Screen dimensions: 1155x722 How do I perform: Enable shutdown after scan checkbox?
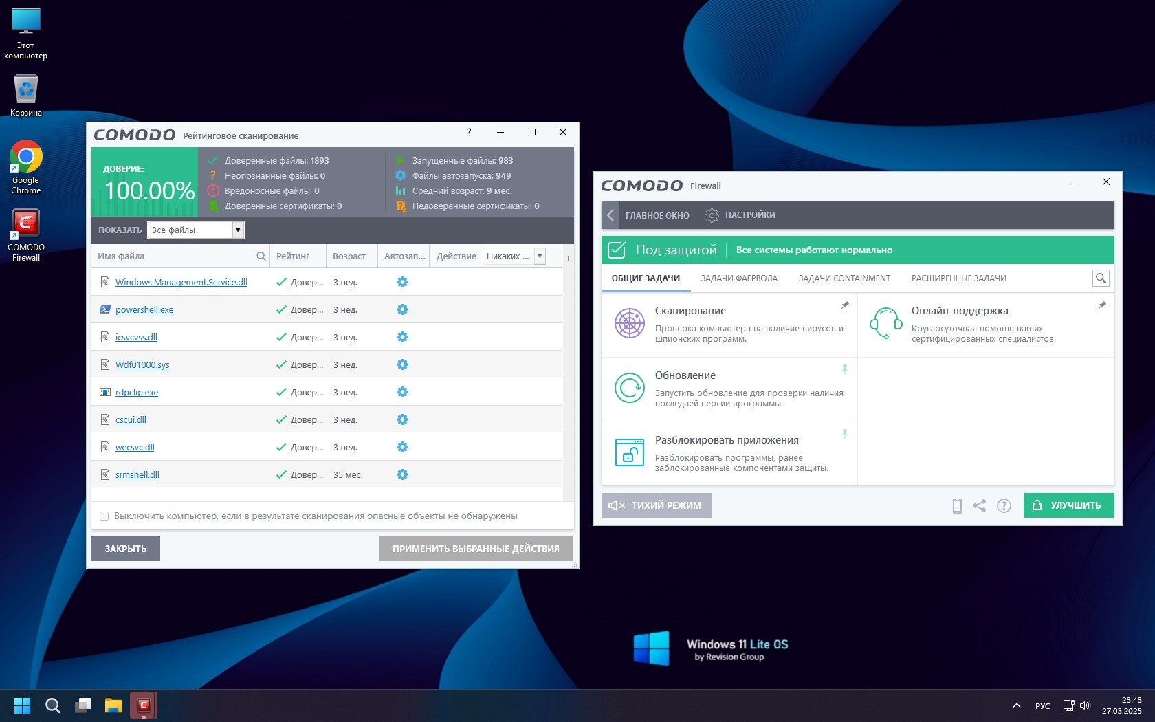pos(104,516)
